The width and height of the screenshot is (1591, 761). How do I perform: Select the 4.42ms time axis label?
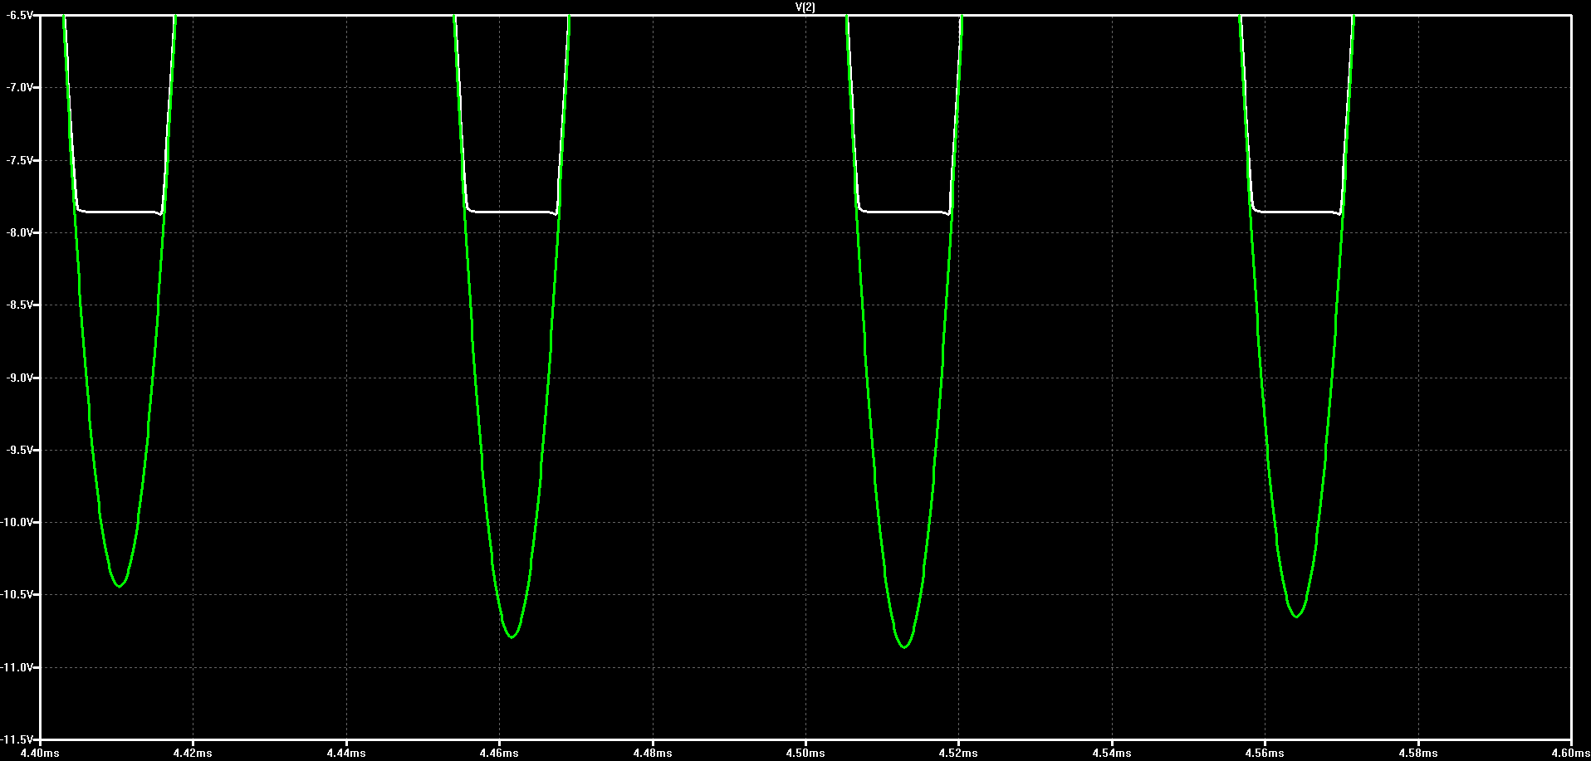coord(193,753)
